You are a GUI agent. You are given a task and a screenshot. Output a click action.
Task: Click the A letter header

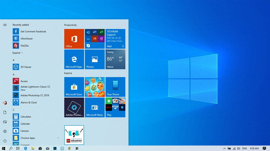tap(14, 74)
